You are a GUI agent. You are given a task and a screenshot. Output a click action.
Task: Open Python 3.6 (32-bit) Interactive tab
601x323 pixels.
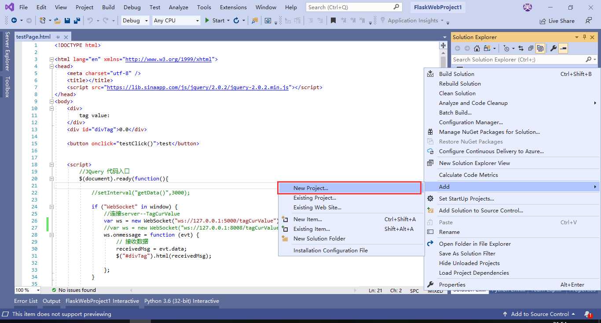[182, 301]
